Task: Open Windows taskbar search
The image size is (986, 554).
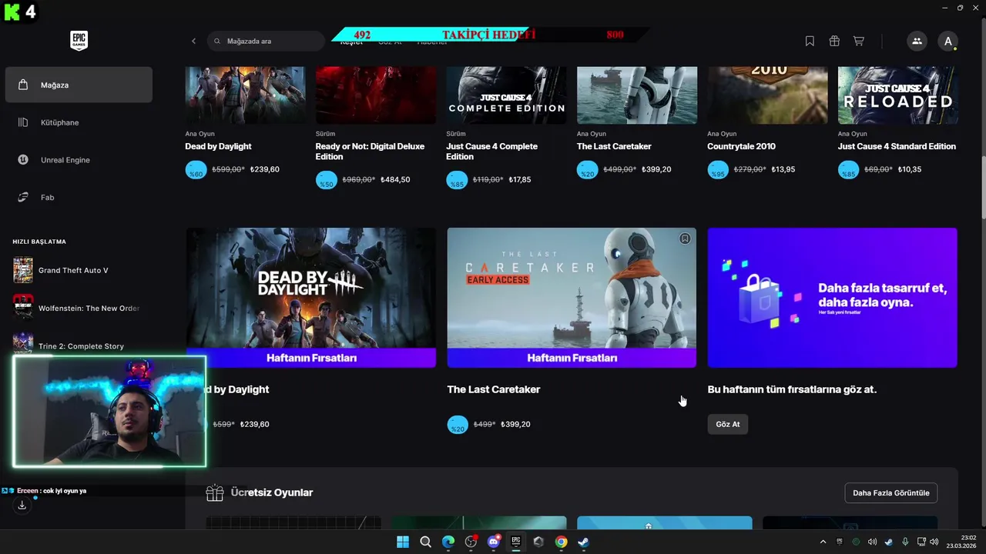Action: [425, 542]
